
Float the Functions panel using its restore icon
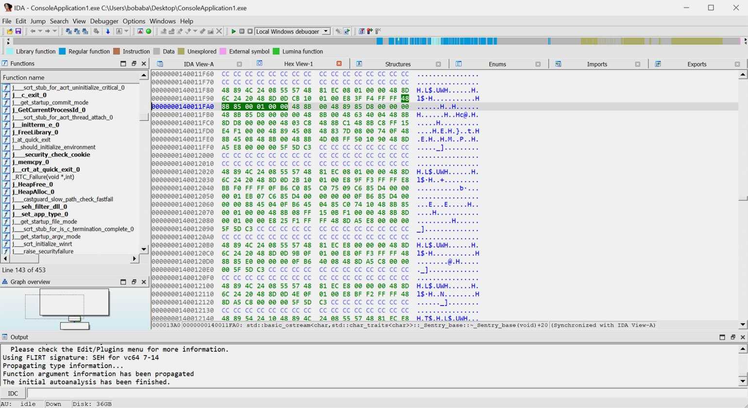(x=134, y=64)
